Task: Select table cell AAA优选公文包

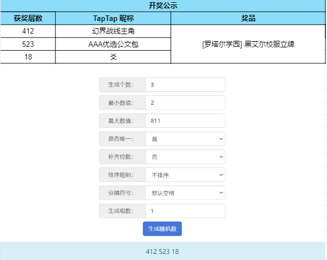Action: [x=113, y=44]
